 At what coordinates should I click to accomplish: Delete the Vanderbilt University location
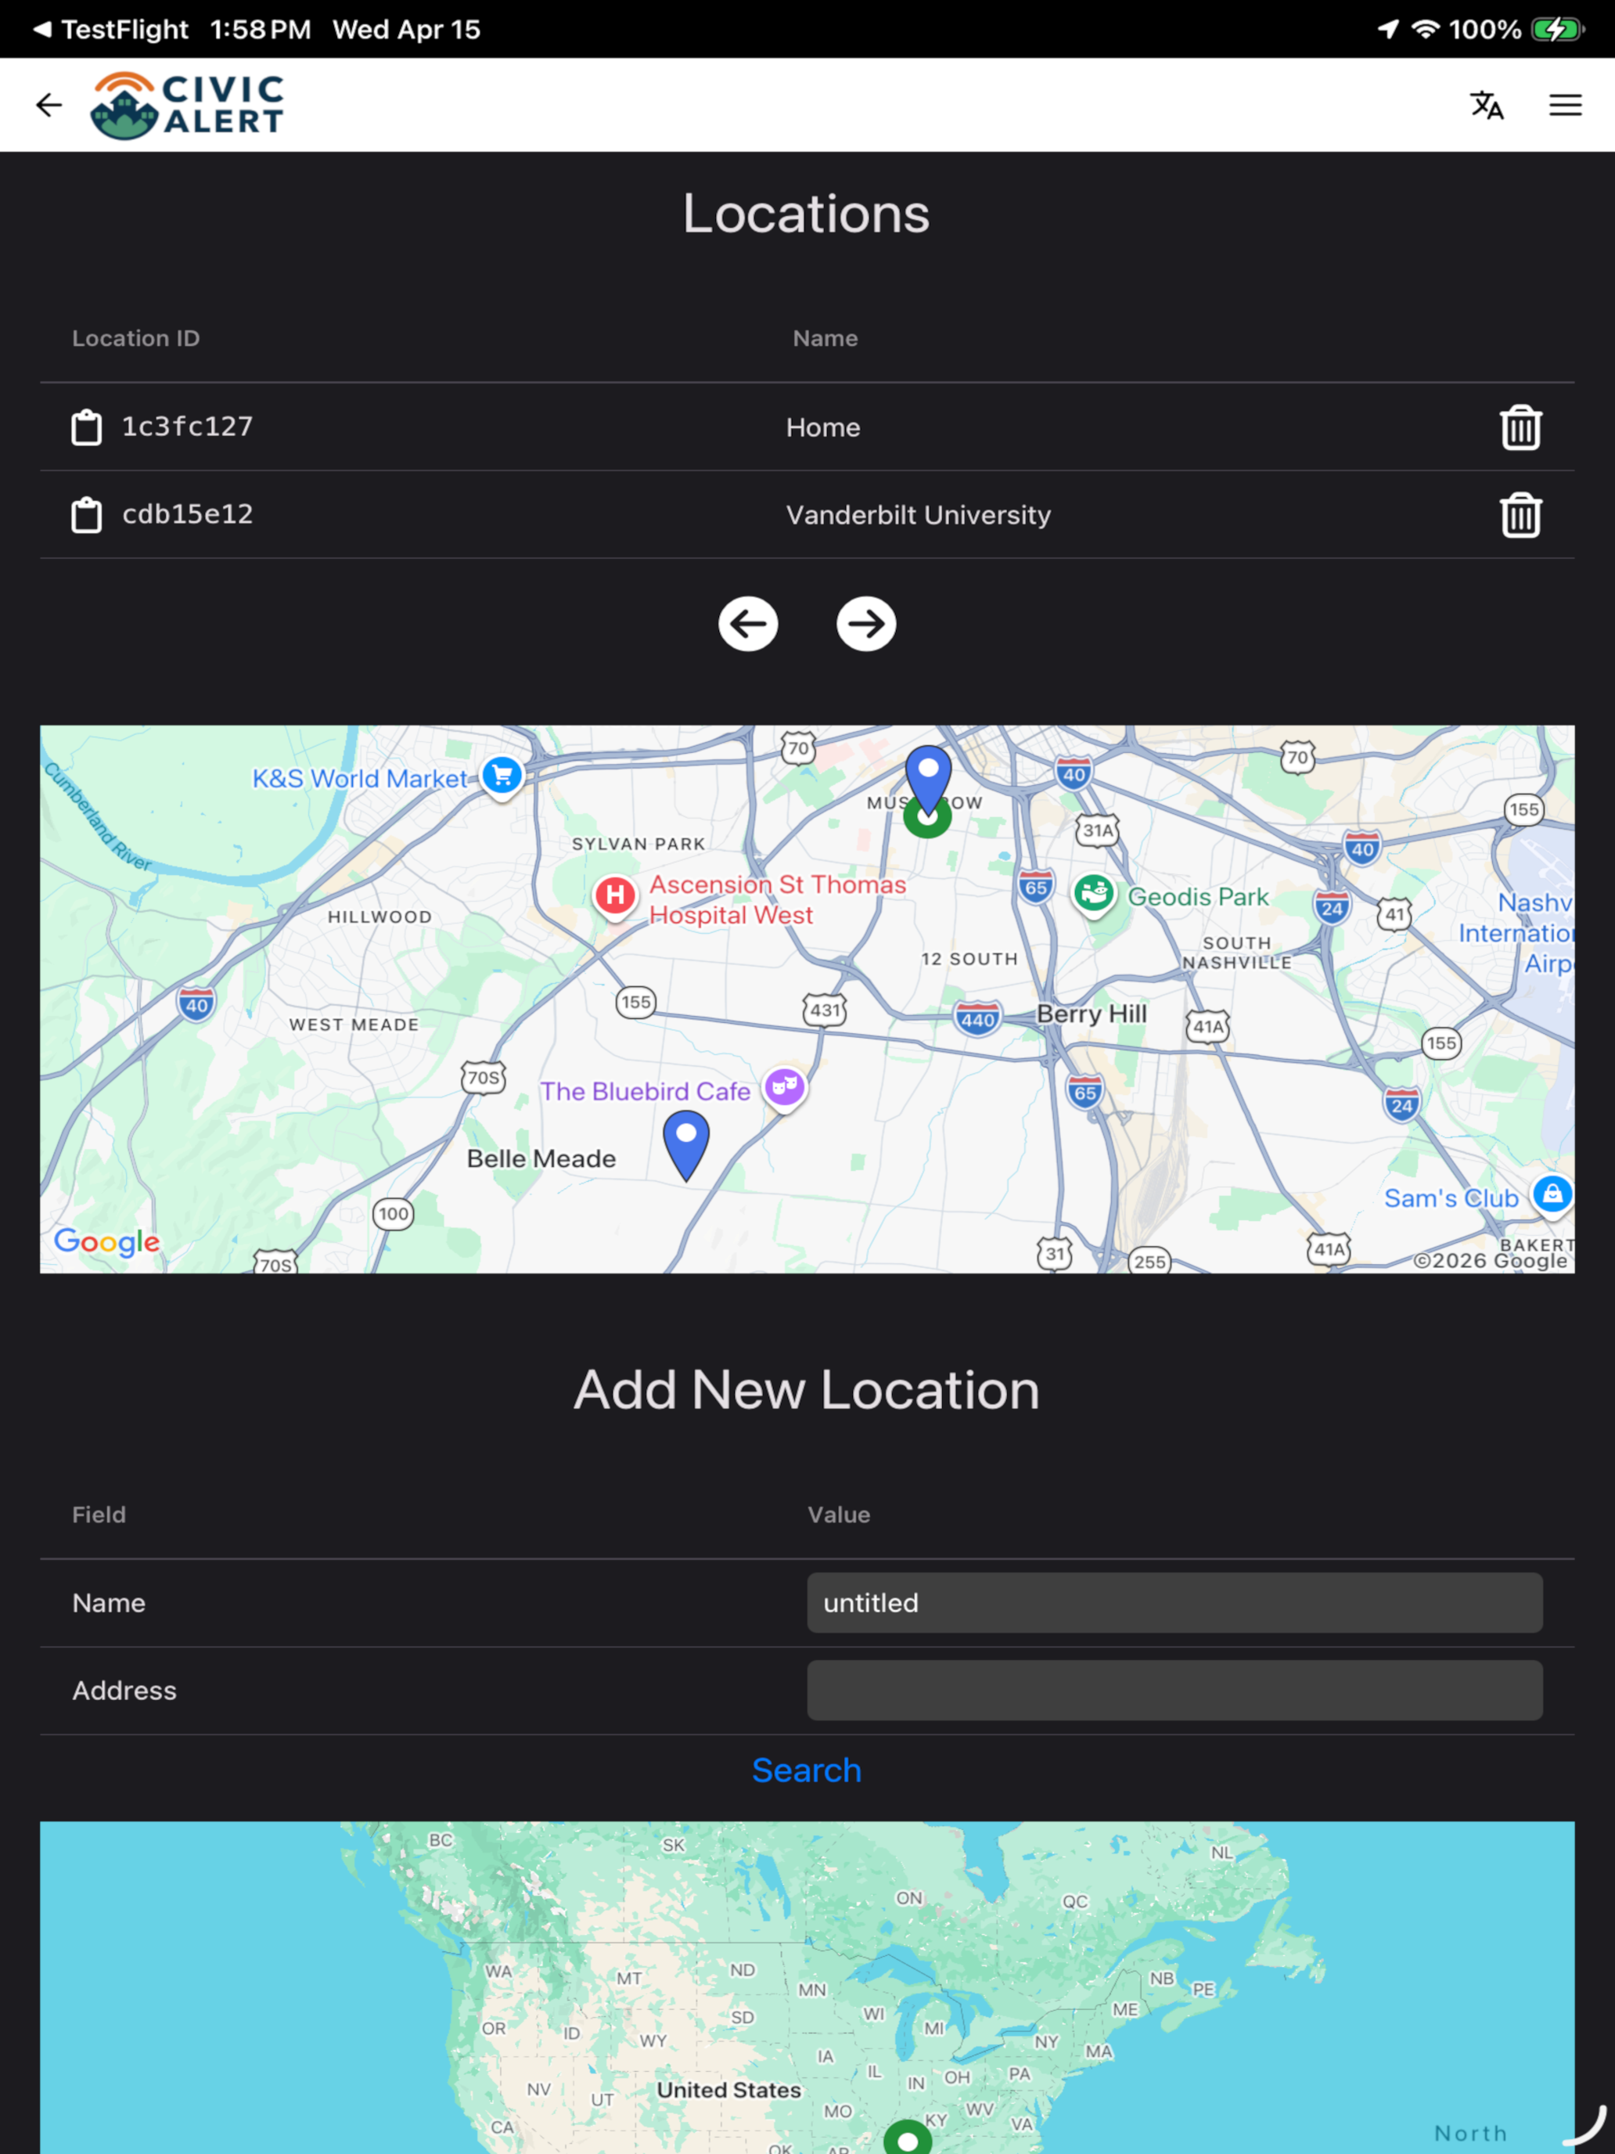[1520, 515]
